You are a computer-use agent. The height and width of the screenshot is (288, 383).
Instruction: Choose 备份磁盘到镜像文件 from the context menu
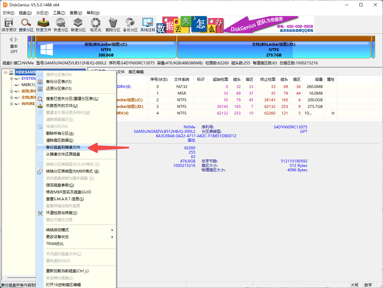(x=63, y=147)
